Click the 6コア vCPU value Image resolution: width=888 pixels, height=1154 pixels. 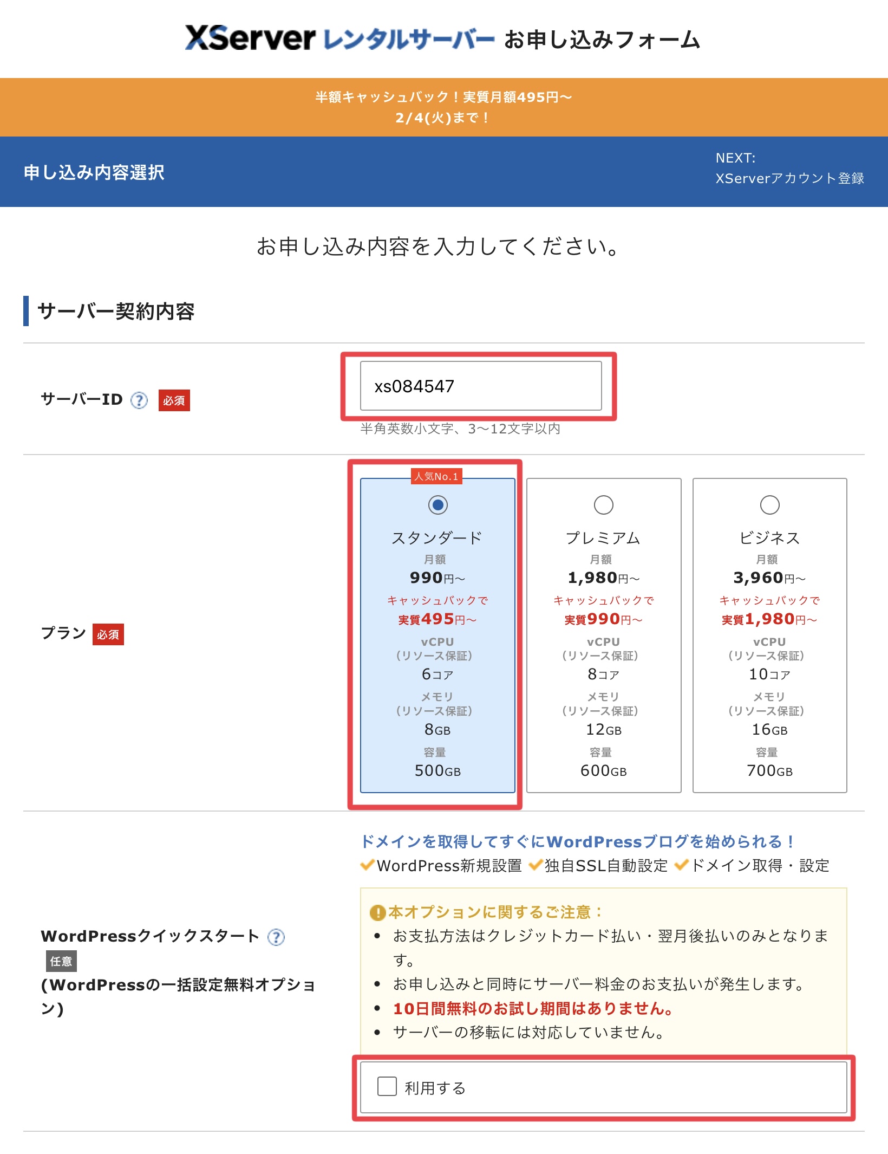coord(438,674)
